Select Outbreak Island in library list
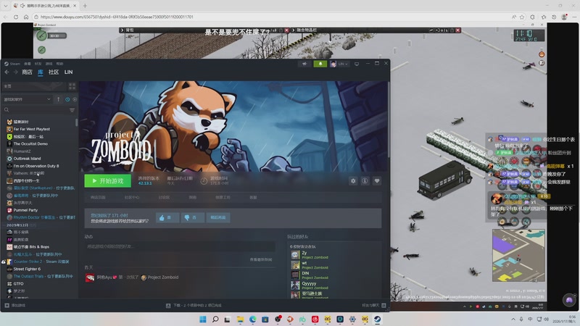 pyautogui.click(x=27, y=159)
